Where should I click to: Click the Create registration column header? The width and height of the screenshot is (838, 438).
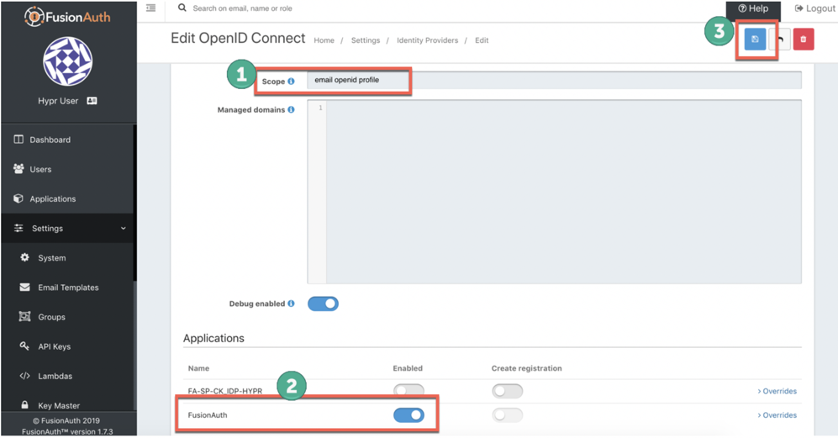[x=526, y=368]
